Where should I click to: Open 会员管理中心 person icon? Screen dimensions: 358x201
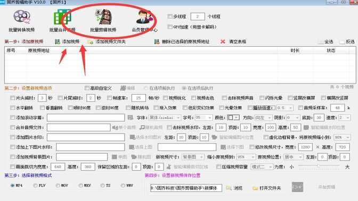(x=144, y=17)
